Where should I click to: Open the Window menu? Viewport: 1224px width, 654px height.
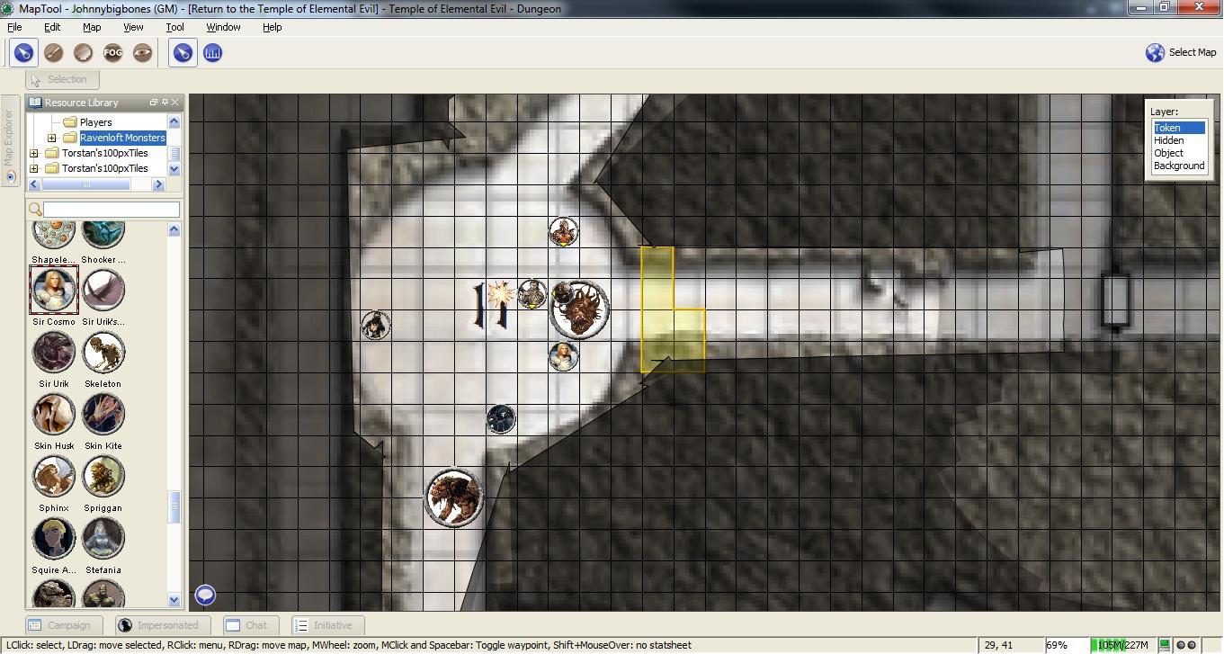[223, 27]
